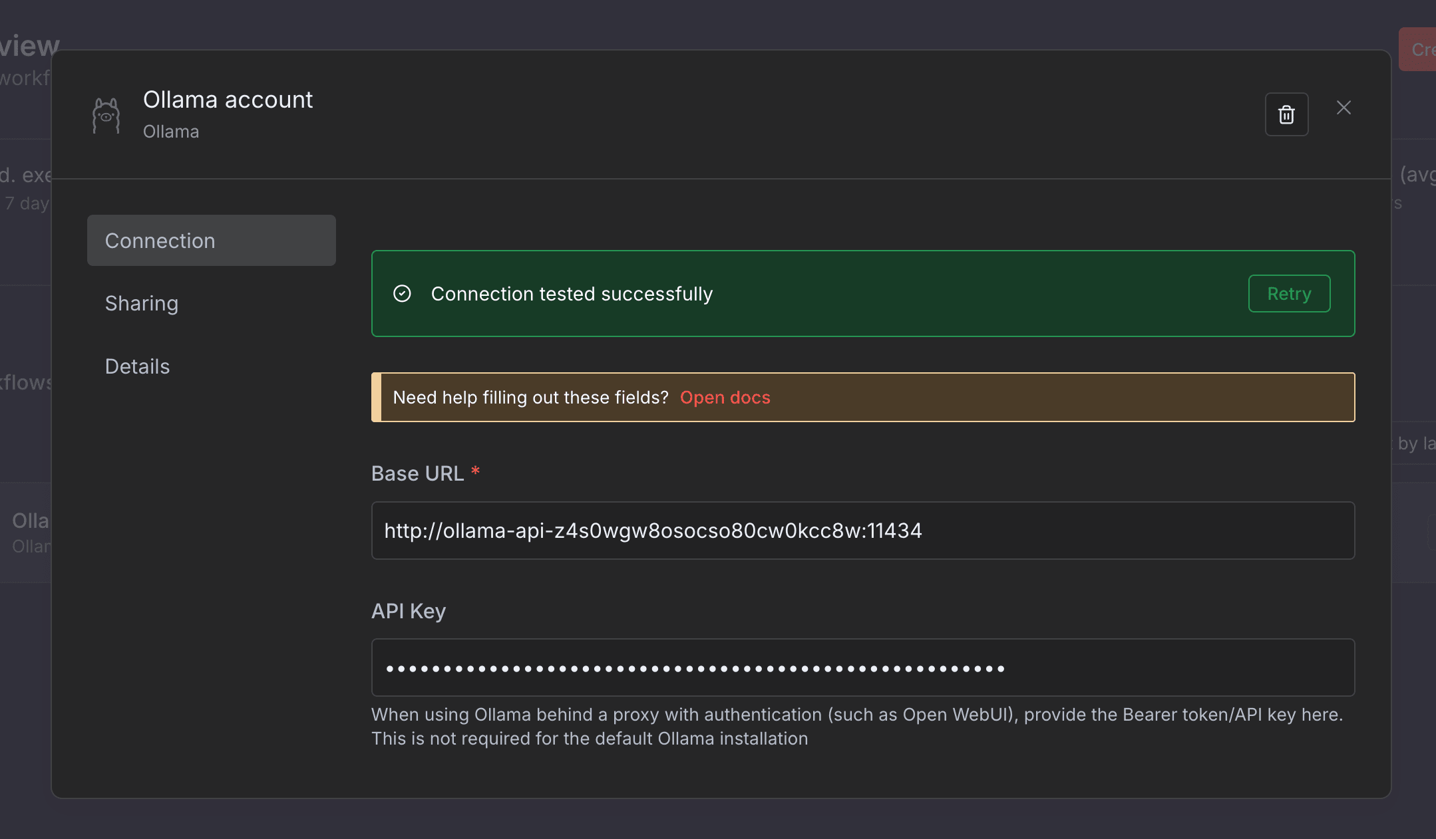Open docs link in help banner
This screenshot has height=839, width=1436.
(x=725, y=398)
